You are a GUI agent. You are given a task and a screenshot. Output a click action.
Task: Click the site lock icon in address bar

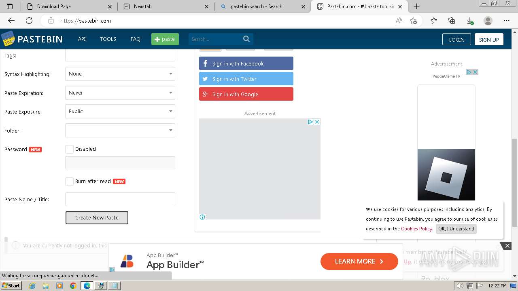[51, 21]
